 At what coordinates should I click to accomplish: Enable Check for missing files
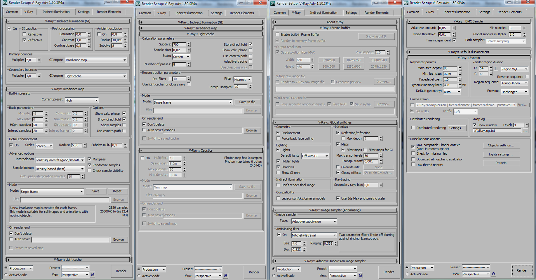click(413, 153)
